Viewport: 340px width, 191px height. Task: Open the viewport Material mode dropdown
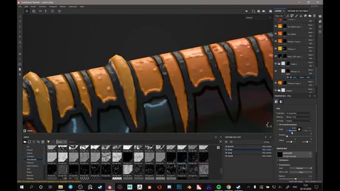click(259, 18)
